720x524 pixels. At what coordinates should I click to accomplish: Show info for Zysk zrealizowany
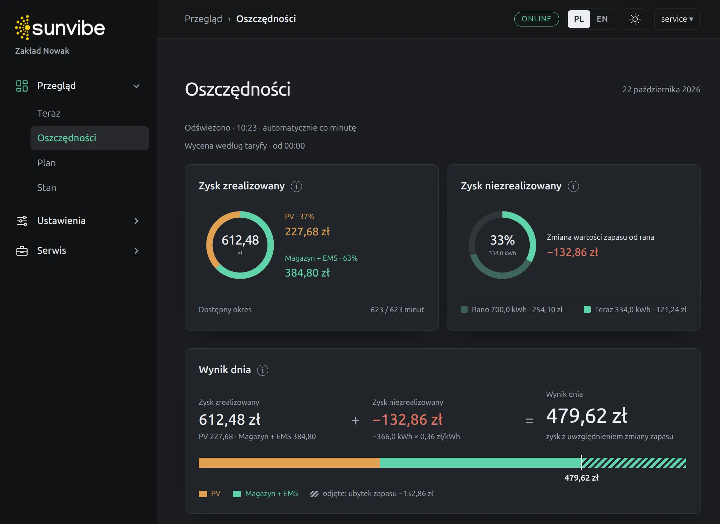coord(296,186)
